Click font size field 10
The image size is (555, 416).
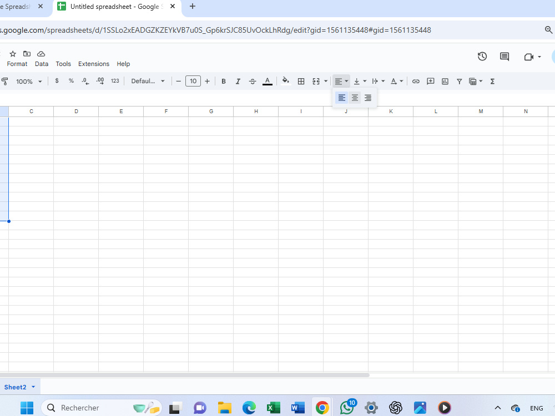193,81
